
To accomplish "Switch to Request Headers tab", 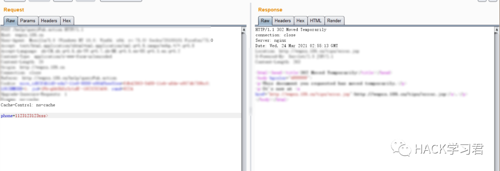I will pos(49,21).
